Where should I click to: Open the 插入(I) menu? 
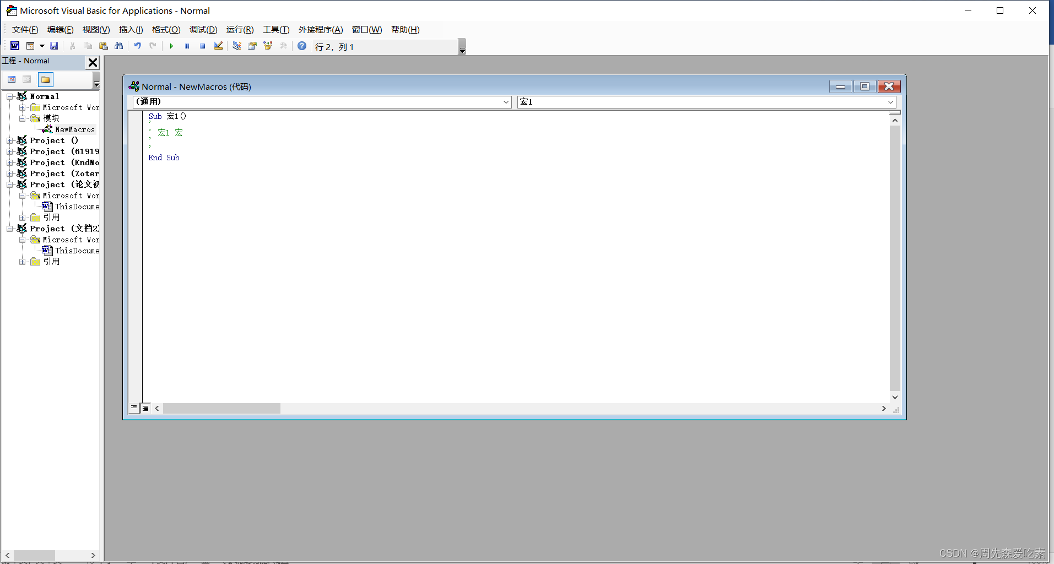[x=131, y=30]
